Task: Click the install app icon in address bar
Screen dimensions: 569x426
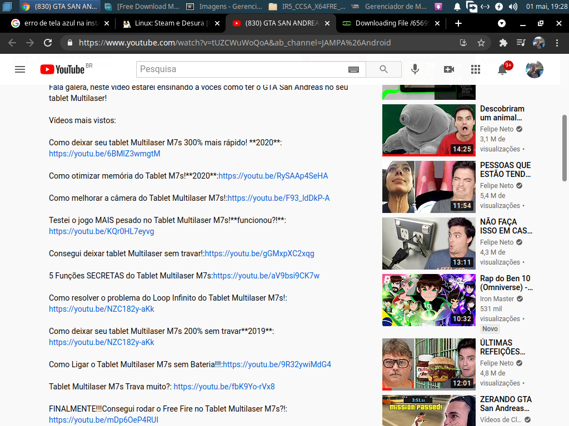Action: [463, 43]
